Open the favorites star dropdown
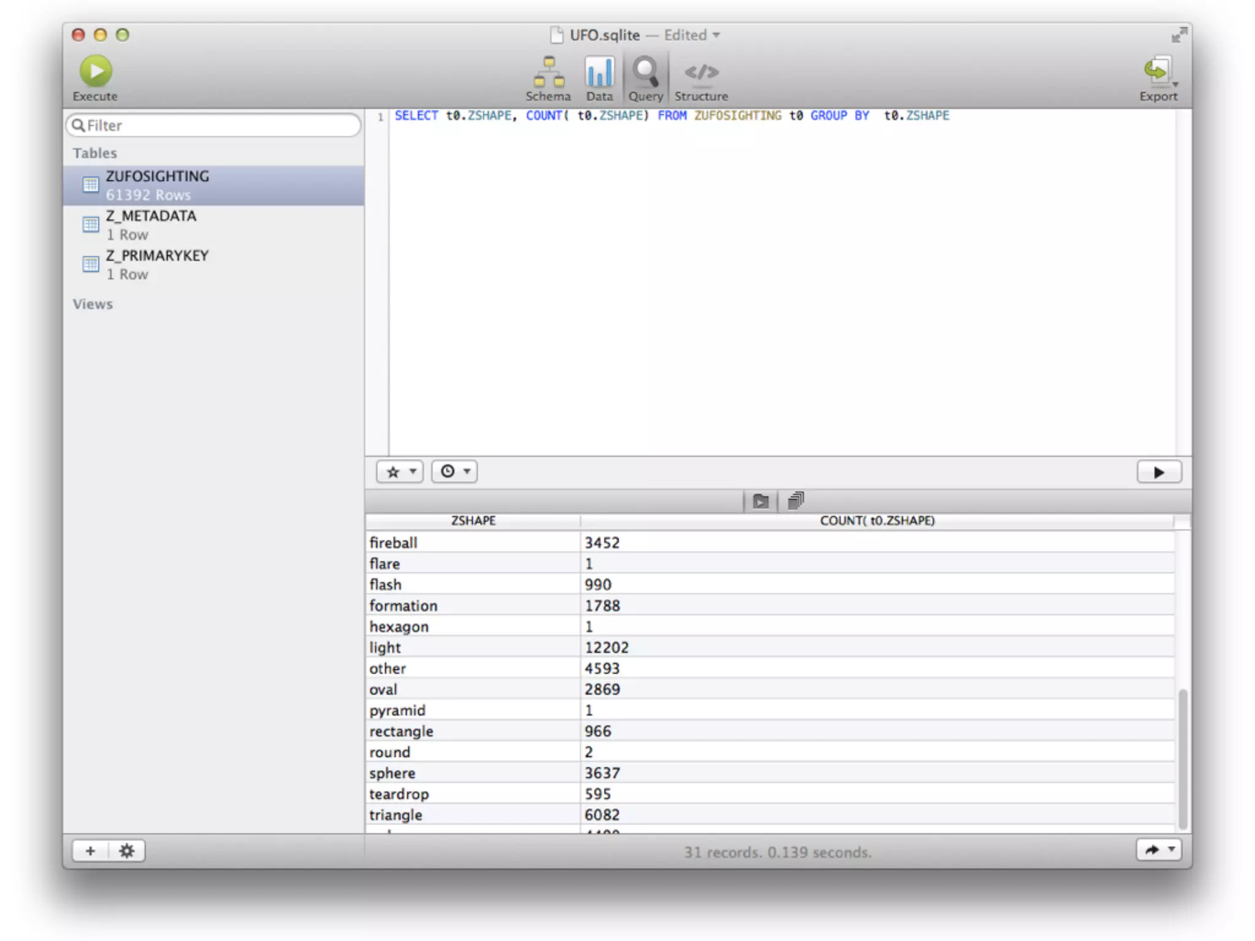This screenshot has height=941, width=1255. pos(400,472)
